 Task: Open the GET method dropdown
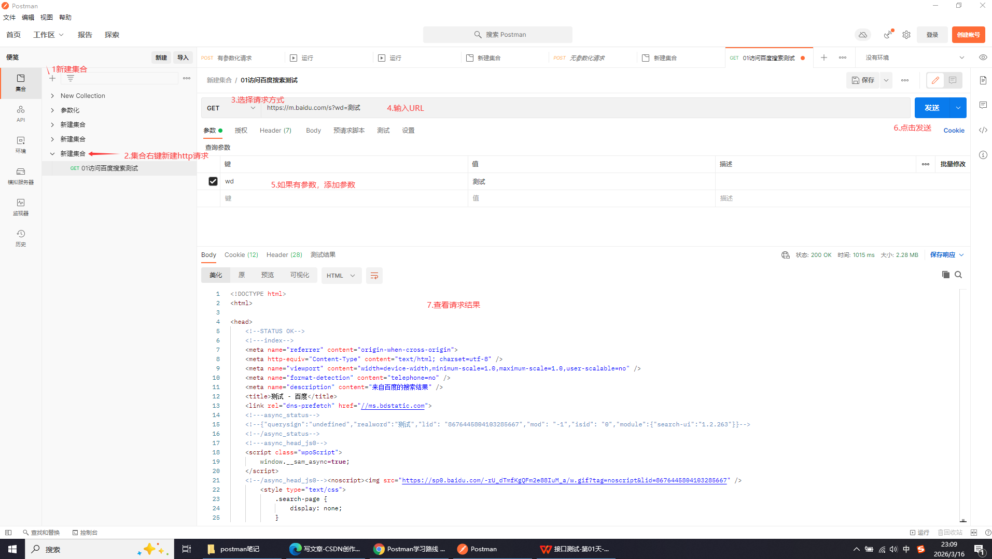231,108
